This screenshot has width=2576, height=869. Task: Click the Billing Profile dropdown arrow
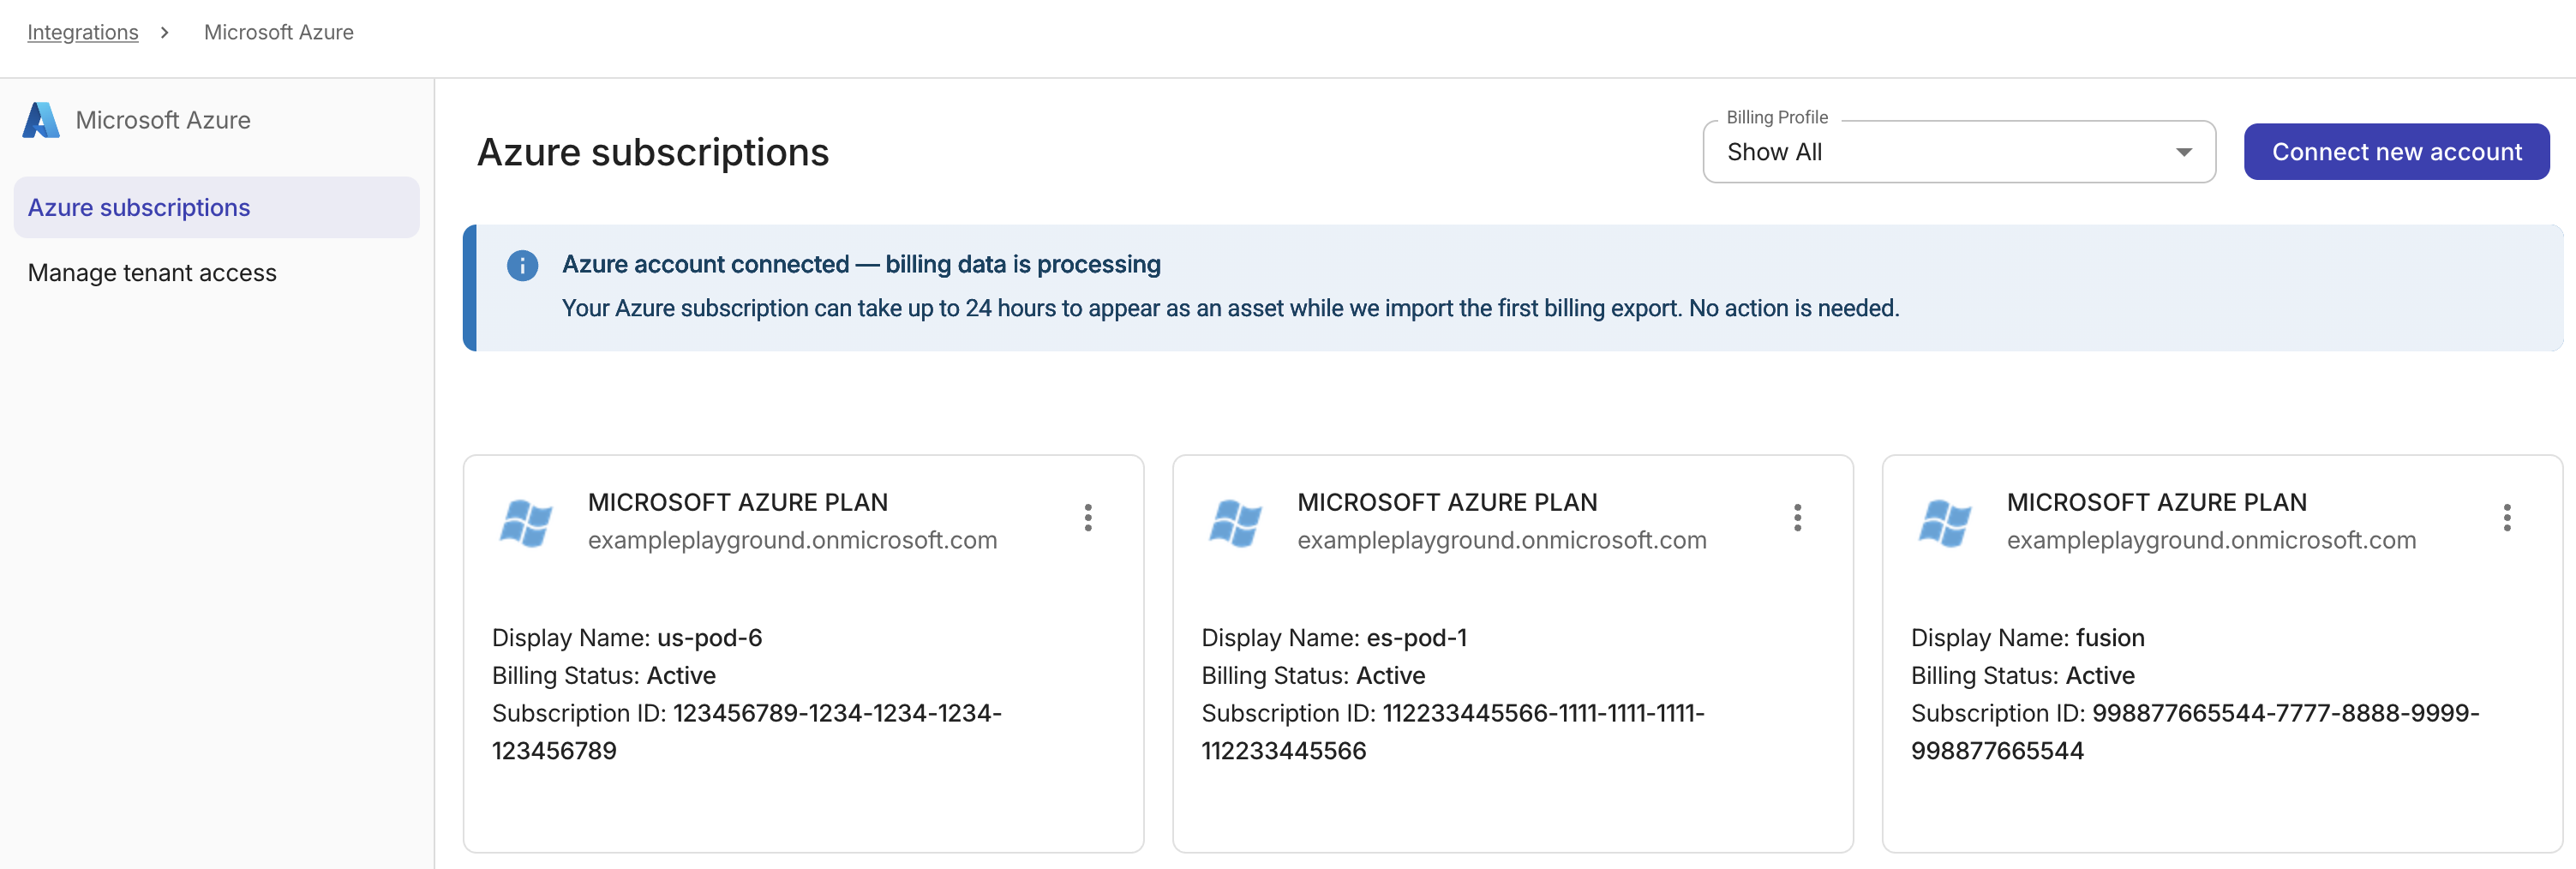click(x=2183, y=152)
